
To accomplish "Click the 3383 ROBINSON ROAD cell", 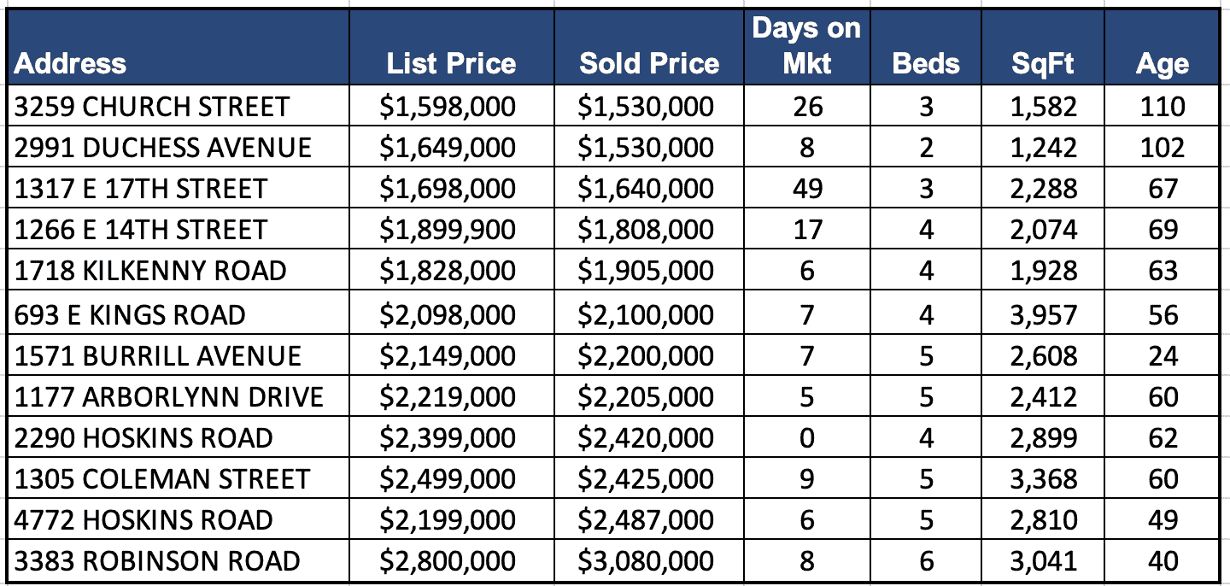I will 157,561.
